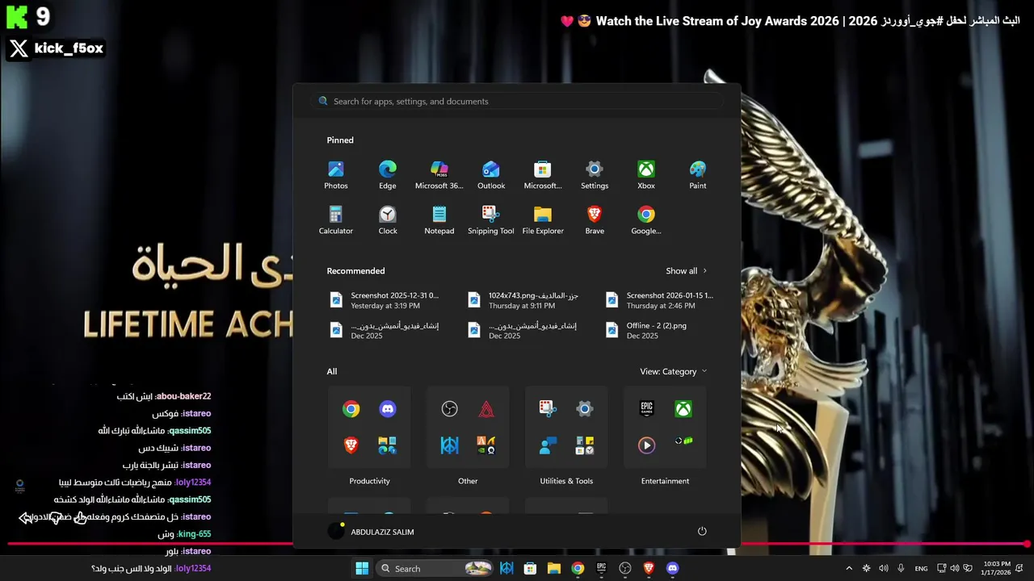
Task: Open Epic Games Launcher on the taskbar
Action: tap(601, 568)
